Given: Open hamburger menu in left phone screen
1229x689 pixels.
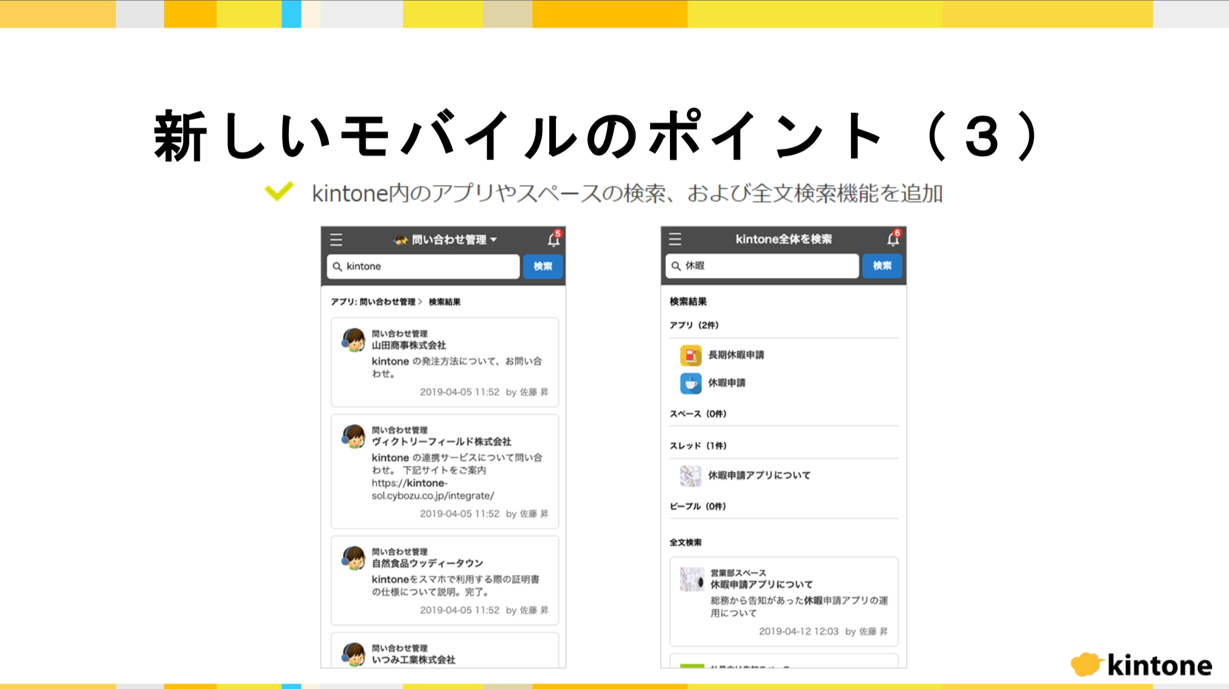Looking at the screenshot, I should pyautogui.click(x=336, y=240).
